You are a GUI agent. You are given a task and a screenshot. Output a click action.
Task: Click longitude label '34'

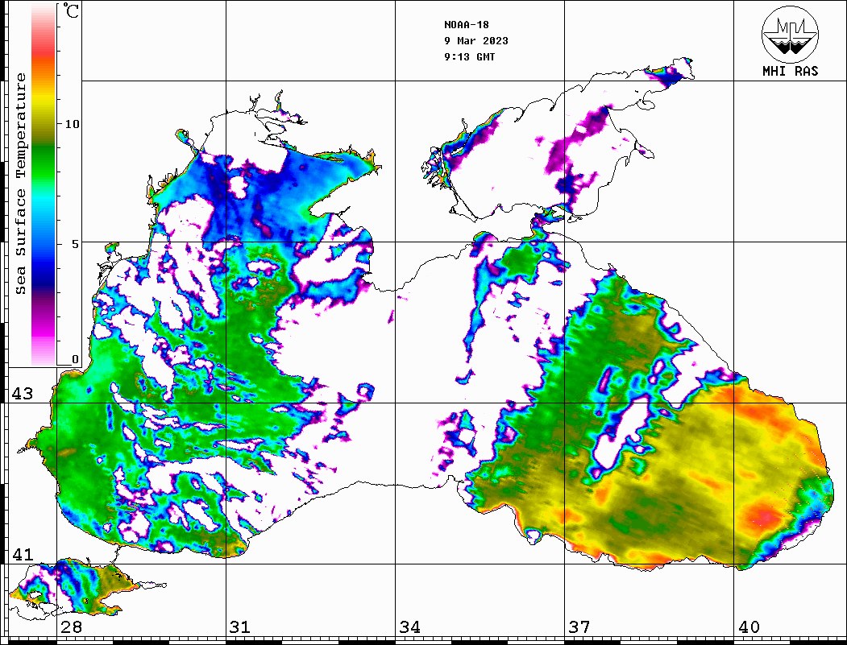(409, 626)
